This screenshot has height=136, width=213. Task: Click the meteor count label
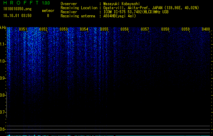[x=48, y=11]
